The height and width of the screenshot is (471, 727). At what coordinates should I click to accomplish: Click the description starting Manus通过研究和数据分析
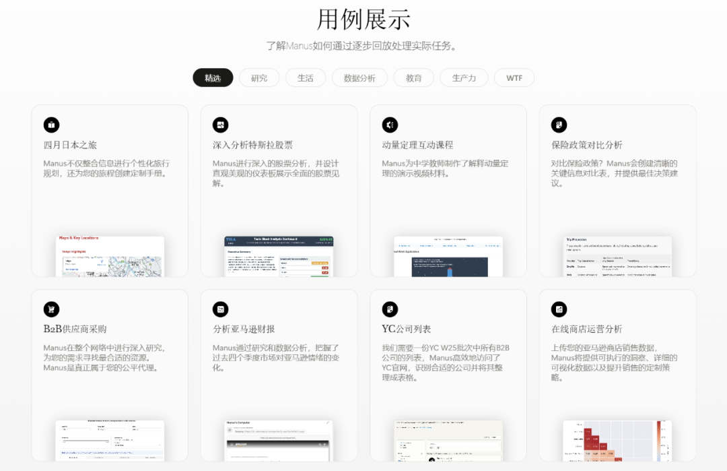[x=276, y=358]
